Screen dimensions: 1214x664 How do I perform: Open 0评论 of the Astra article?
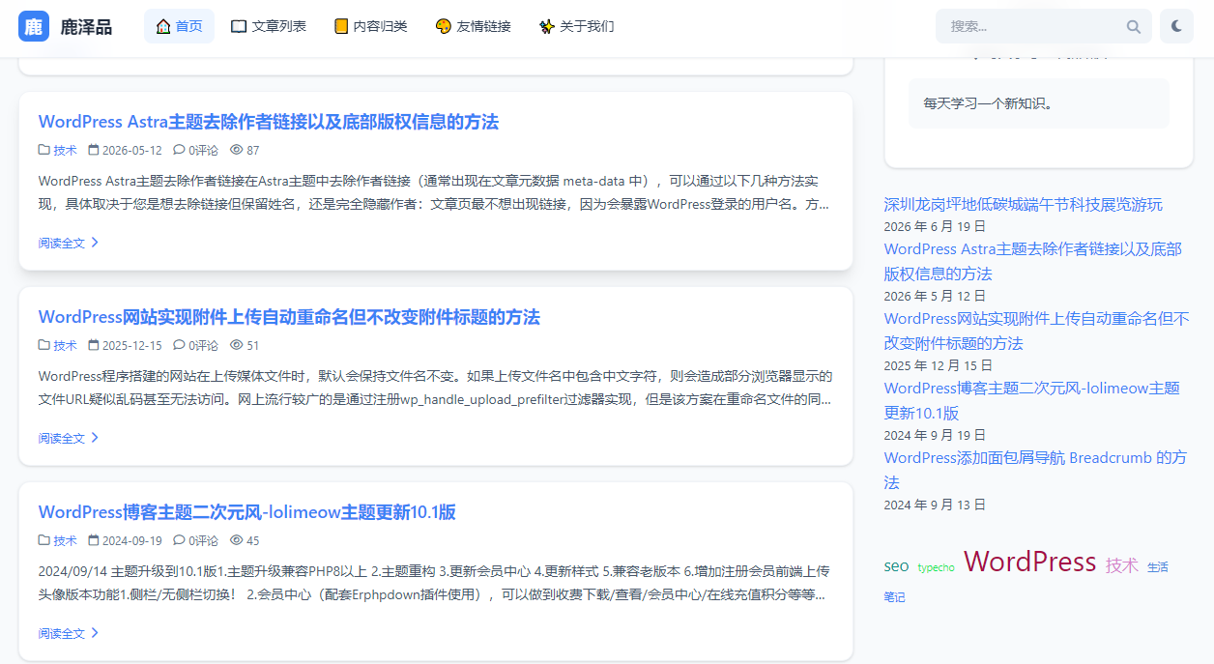click(x=203, y=150)
